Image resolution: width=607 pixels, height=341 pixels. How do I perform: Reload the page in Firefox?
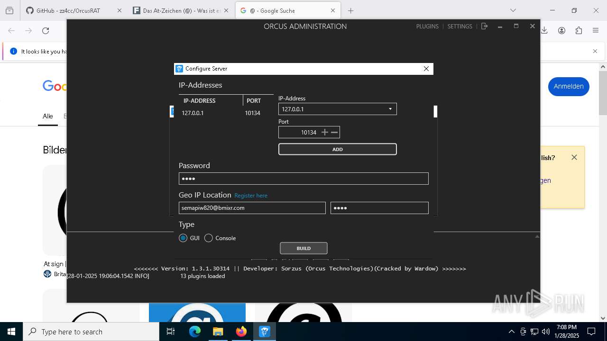(x=46, y=31)
